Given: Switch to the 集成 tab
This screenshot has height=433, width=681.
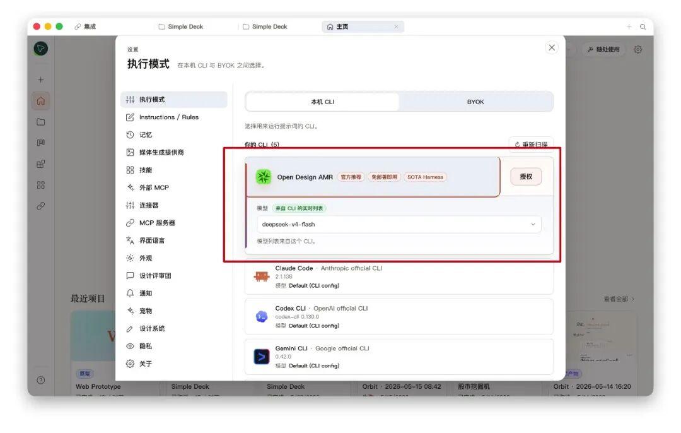Looking at the screenshot, I should (x=86, y=27).
